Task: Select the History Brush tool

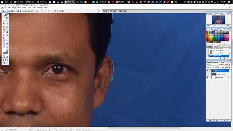Action: pyautogui.click(x=7, y=29)
